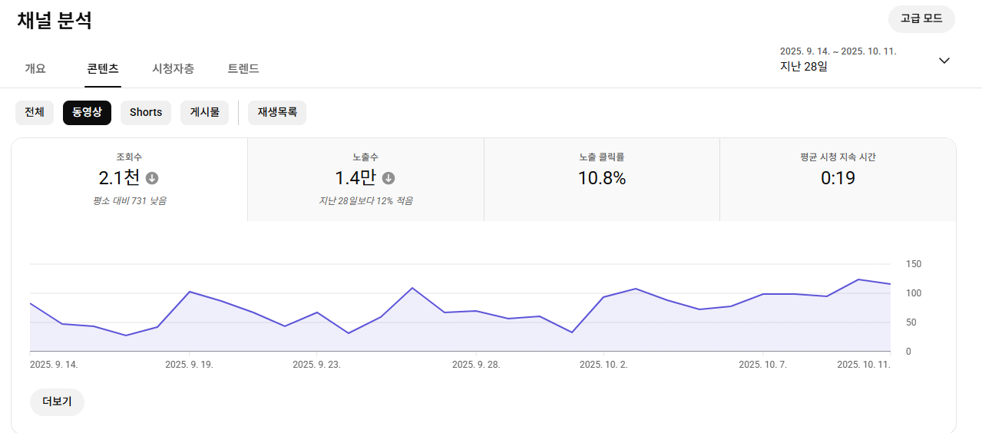Toggle the 전체 content filter chip
Viewport: 982px width, 433px height.
34,112
